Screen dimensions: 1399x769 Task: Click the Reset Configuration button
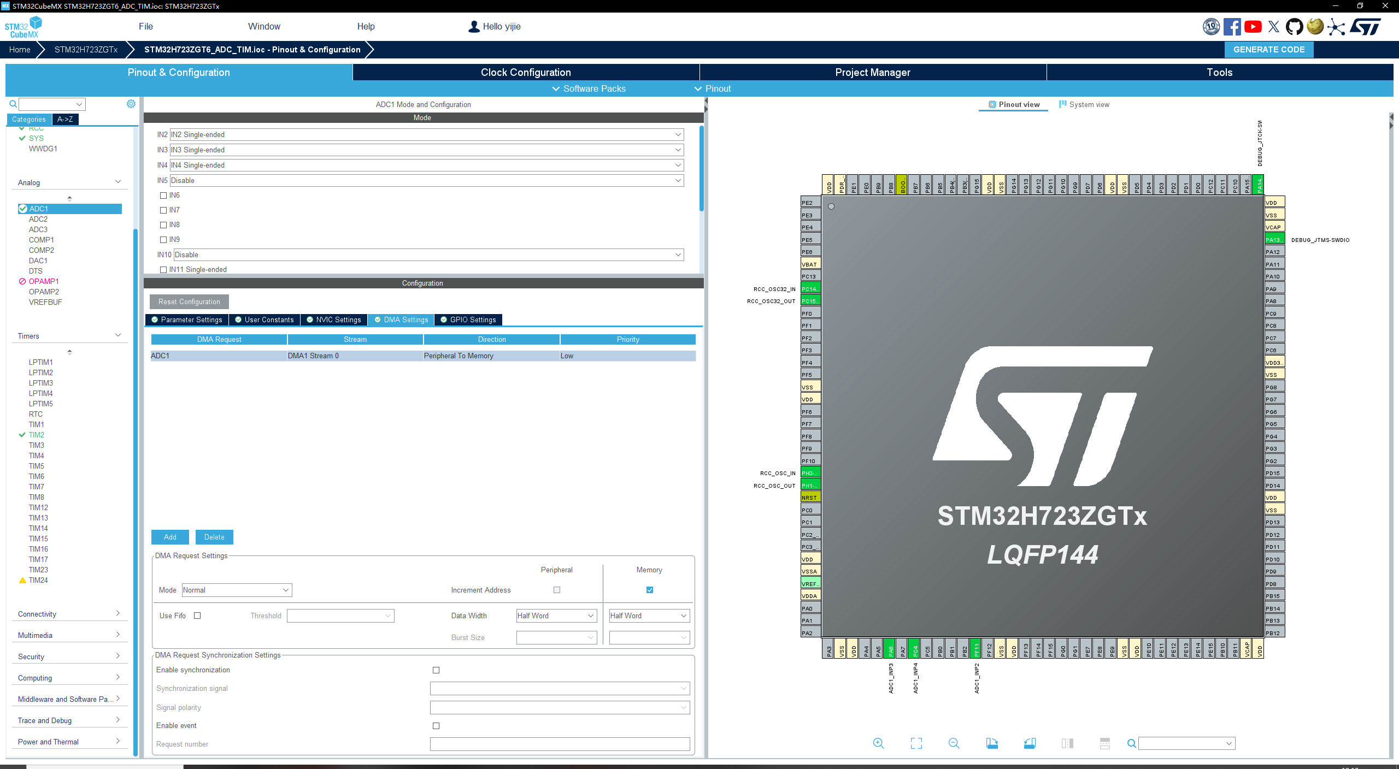pos(189,301)
